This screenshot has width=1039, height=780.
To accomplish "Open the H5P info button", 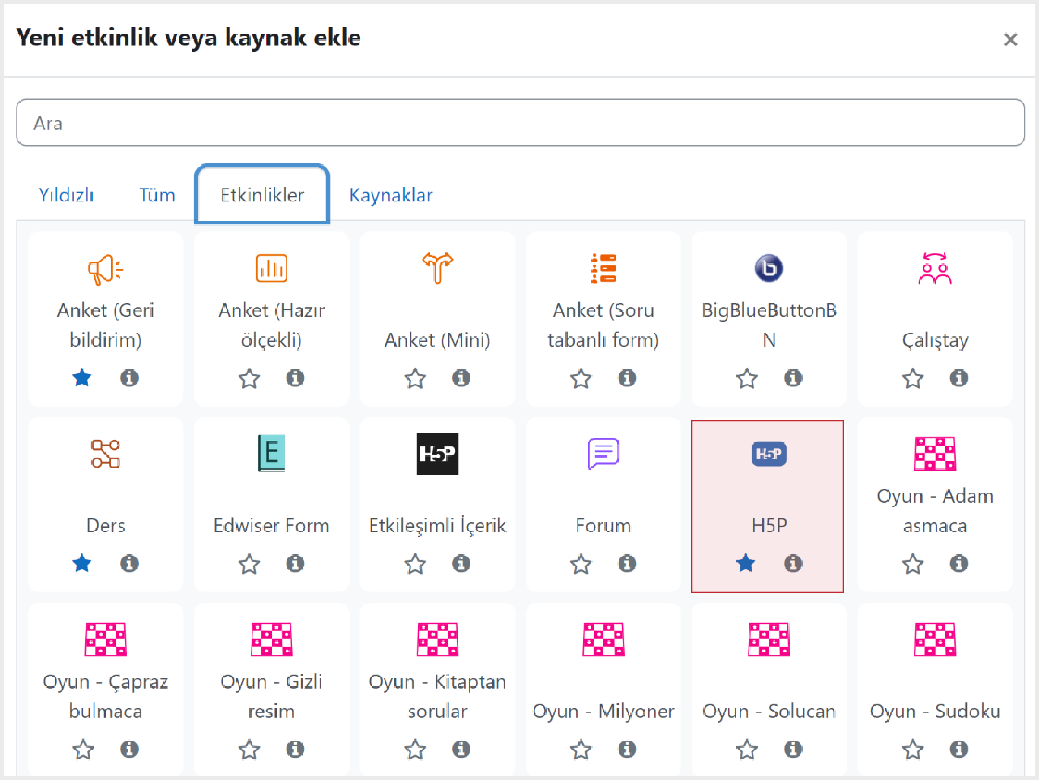I will 793,563.
